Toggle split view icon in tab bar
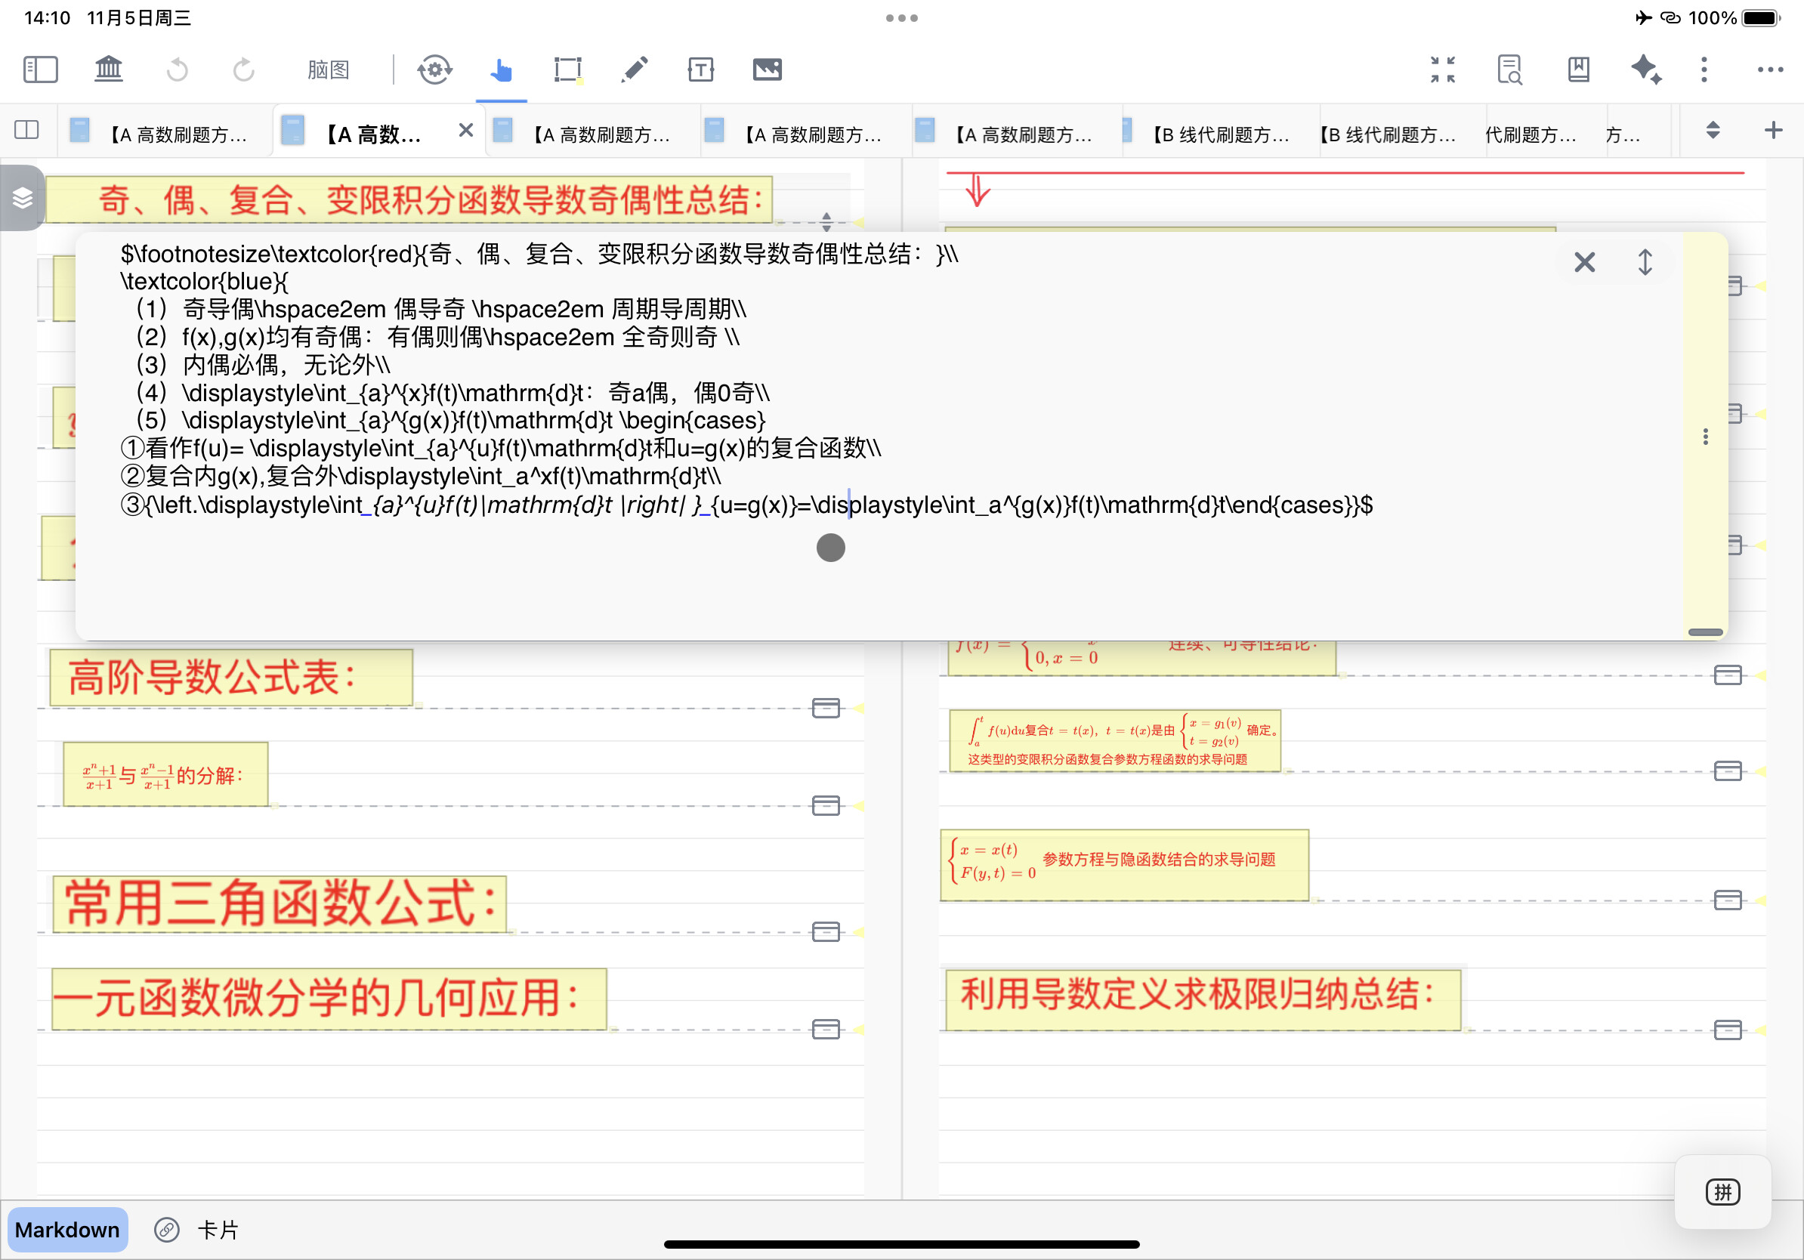1804x1260 pixels. tap(26, 130)
